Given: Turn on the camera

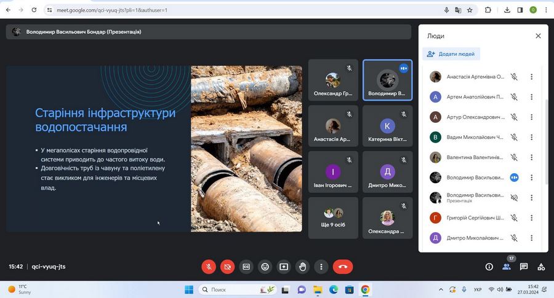Looking at the screenshot, I should [227, 267].
